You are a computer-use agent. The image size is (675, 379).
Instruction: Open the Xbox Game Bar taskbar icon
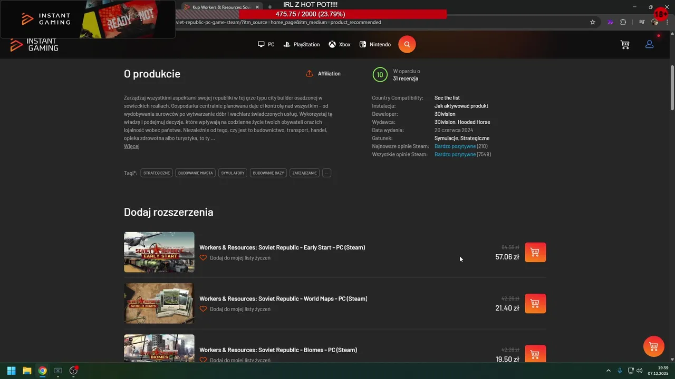(58, 371)
